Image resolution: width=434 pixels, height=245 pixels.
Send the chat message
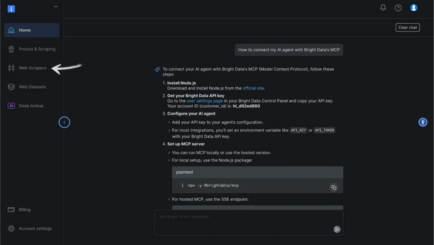click(337, 229)
